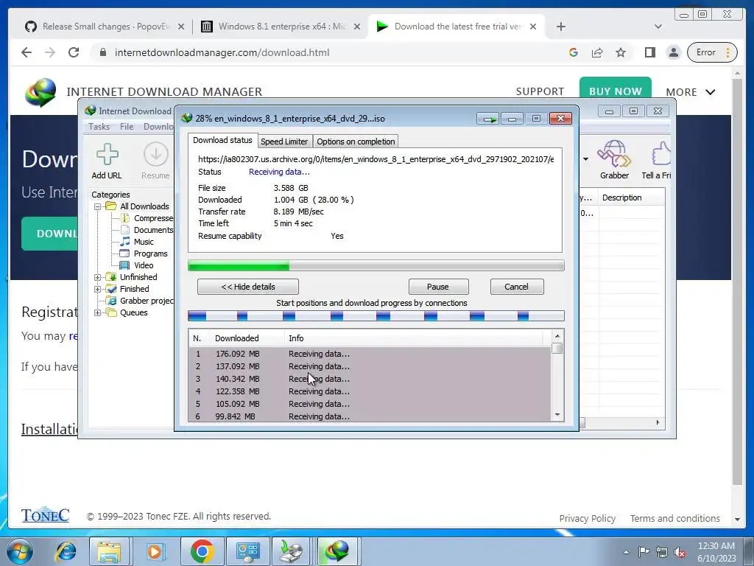Viewport: 754px width, 566px height.
Task: Click the BUY NOW button
Action: pyautogui.click(x=615, y=91)
